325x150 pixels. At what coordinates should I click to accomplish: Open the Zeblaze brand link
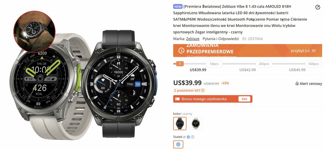click(x=193, y=39)
